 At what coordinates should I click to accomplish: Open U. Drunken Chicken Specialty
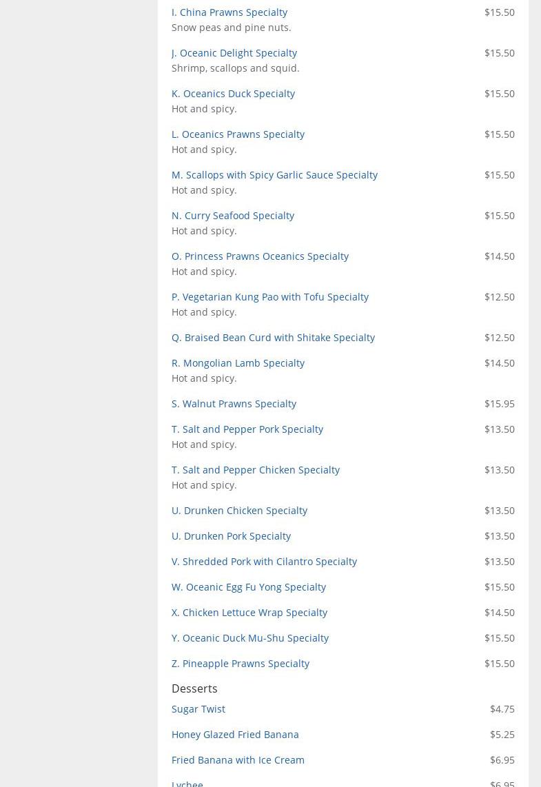coord(239,510)
